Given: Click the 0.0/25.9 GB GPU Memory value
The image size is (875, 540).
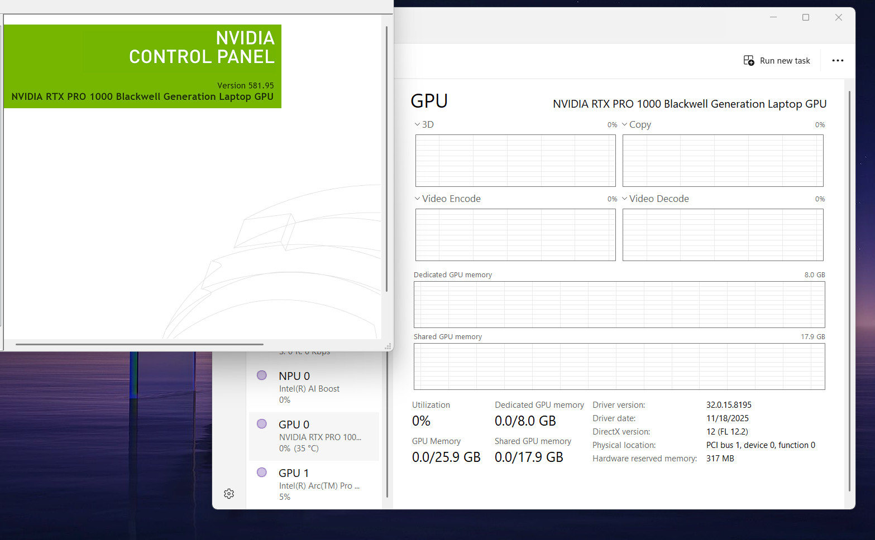Looking at the screenshot, I should tap(446, 457).
